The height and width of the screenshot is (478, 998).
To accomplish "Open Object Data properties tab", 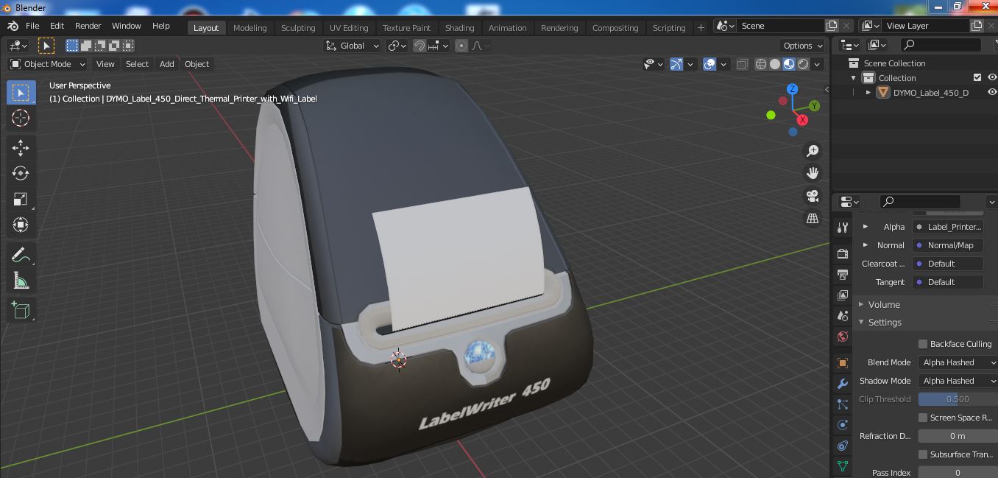I will click(843, 466).
